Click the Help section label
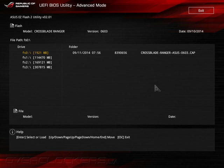This screenshot has width=224, height=168. tap(20, 132)
